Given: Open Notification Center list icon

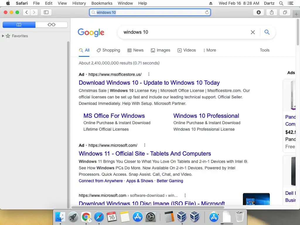Looking at the screenshot, I should (290, 3).
